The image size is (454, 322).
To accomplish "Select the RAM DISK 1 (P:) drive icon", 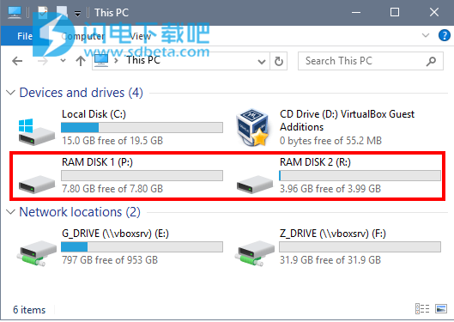I will [37, 184].
